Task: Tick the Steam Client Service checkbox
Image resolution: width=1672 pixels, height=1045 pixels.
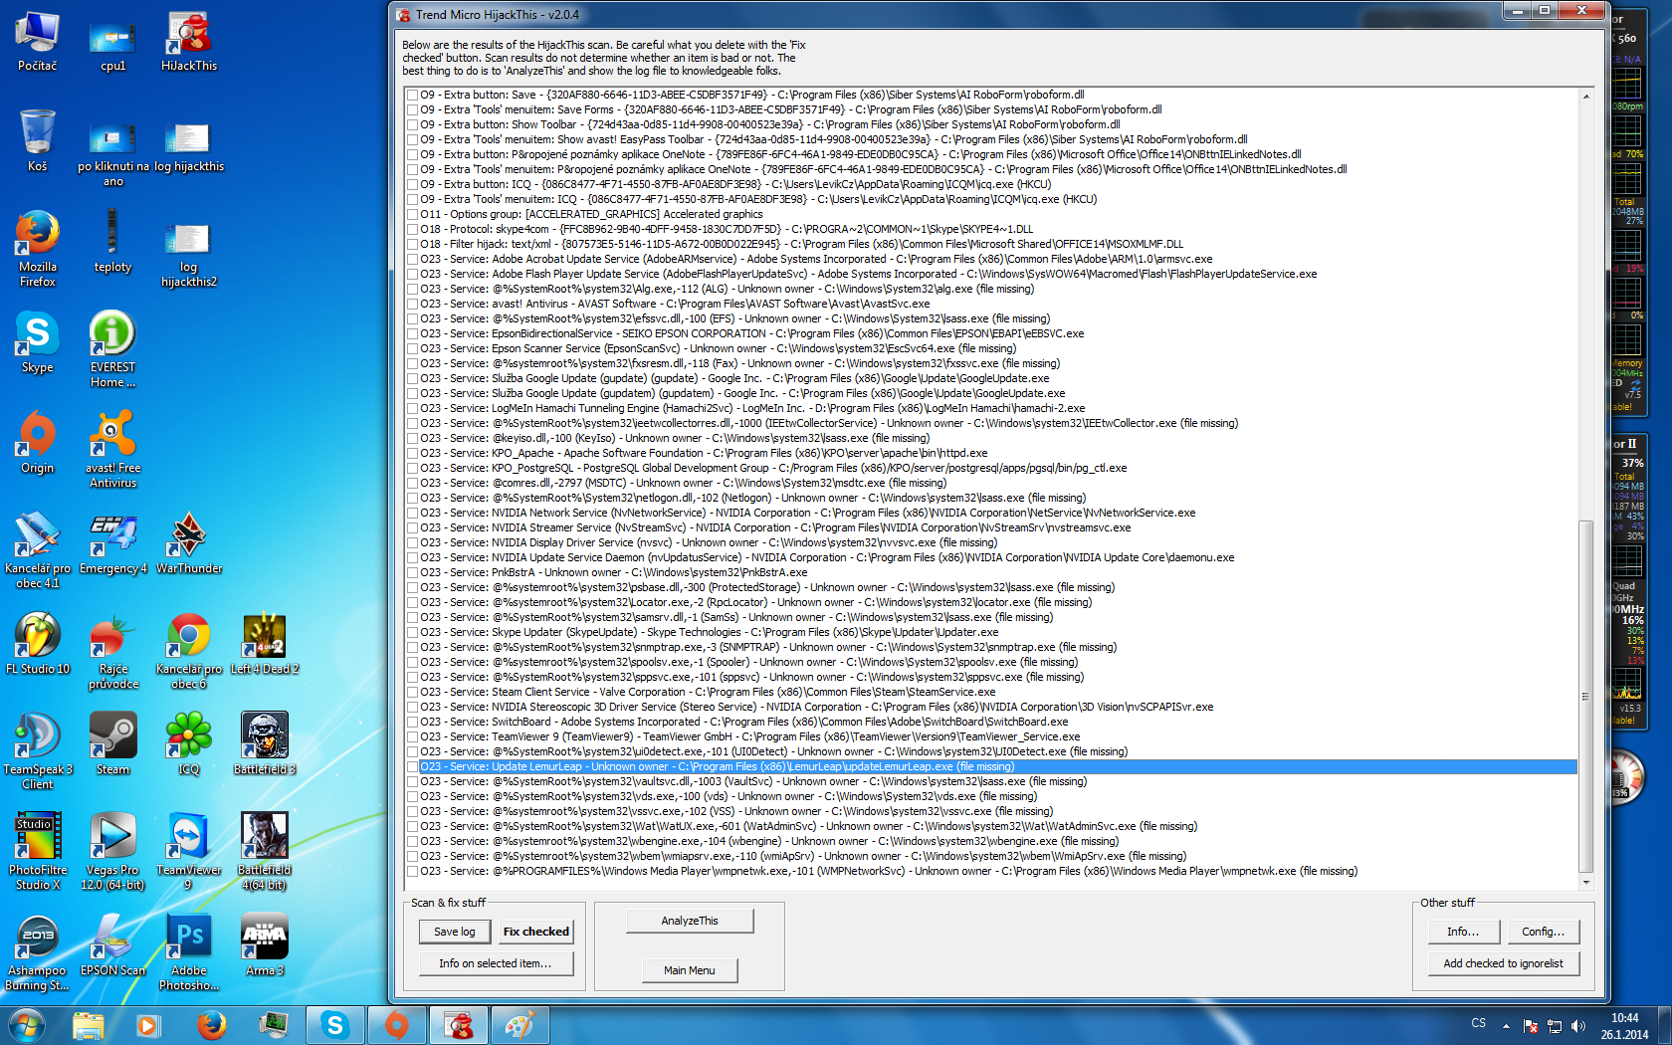Action: click(412, 693)
